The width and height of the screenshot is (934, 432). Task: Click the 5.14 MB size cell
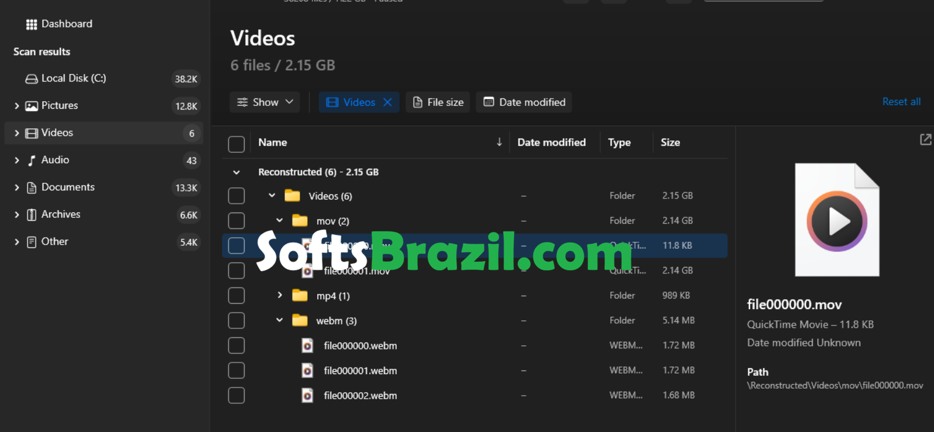coord(678,320)
